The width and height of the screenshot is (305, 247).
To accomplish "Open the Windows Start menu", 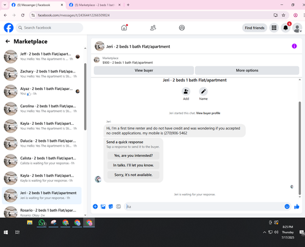I will 5,232.
